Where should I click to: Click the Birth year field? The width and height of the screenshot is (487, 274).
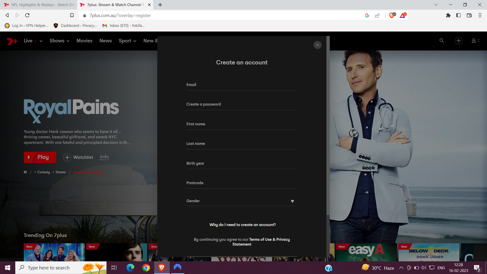click(242, 163)
